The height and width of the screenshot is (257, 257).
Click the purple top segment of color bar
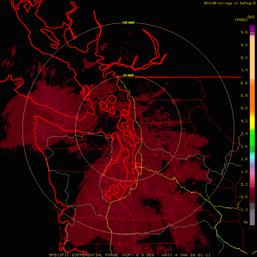pyautogui.click(x=252, y=29)
